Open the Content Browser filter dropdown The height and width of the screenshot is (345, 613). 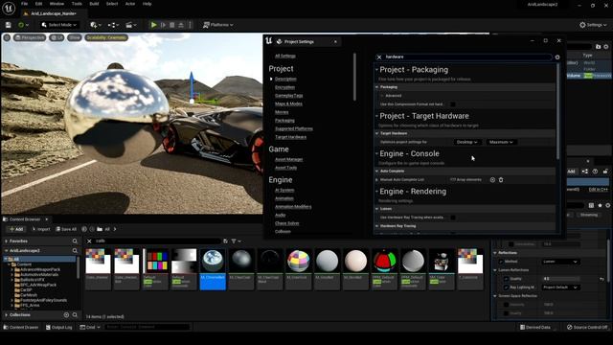[x=236, y=241]
